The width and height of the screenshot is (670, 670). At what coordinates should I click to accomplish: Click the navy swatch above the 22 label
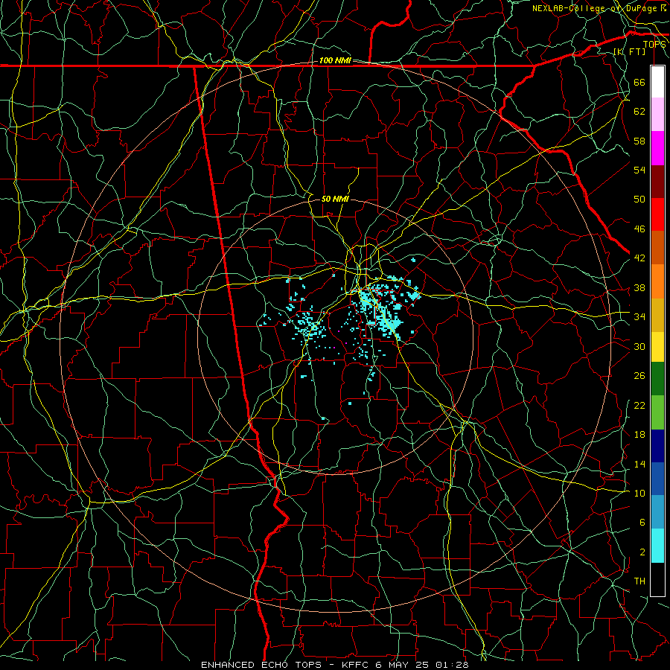click(x=657, y=446)
